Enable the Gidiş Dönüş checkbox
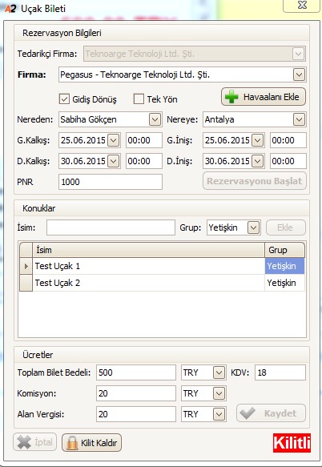 tap(64, 99)
